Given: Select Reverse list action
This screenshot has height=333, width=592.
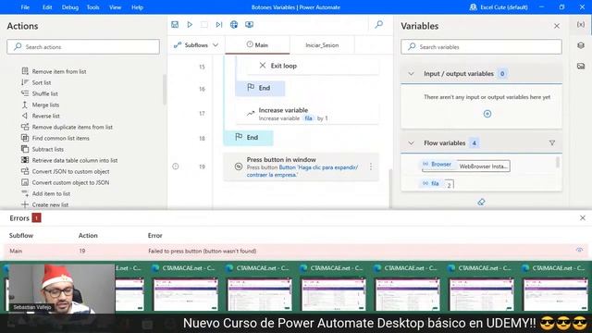Looking at the screenshot, I should click(41, 116).
